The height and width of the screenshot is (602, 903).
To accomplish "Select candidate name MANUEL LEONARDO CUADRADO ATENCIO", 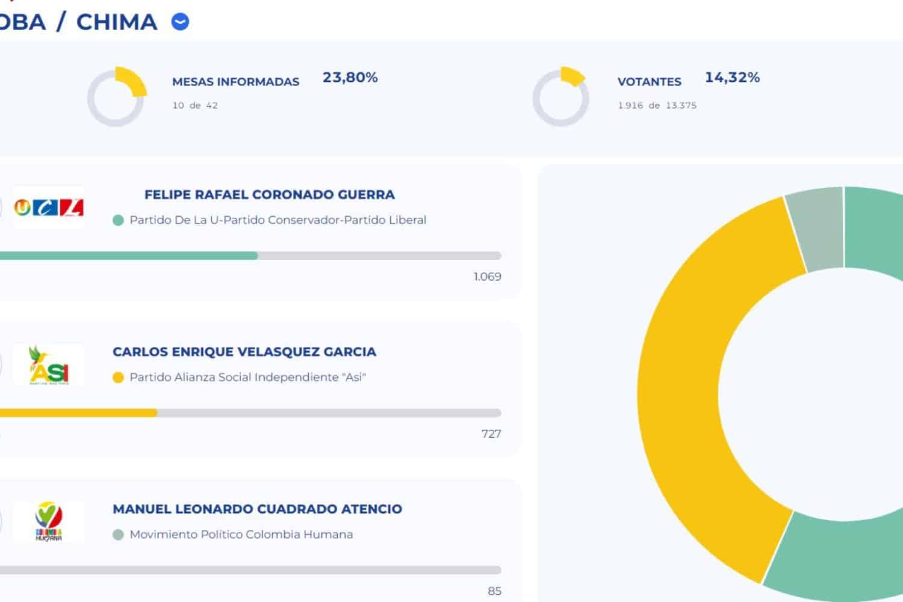I will [258, 509].
